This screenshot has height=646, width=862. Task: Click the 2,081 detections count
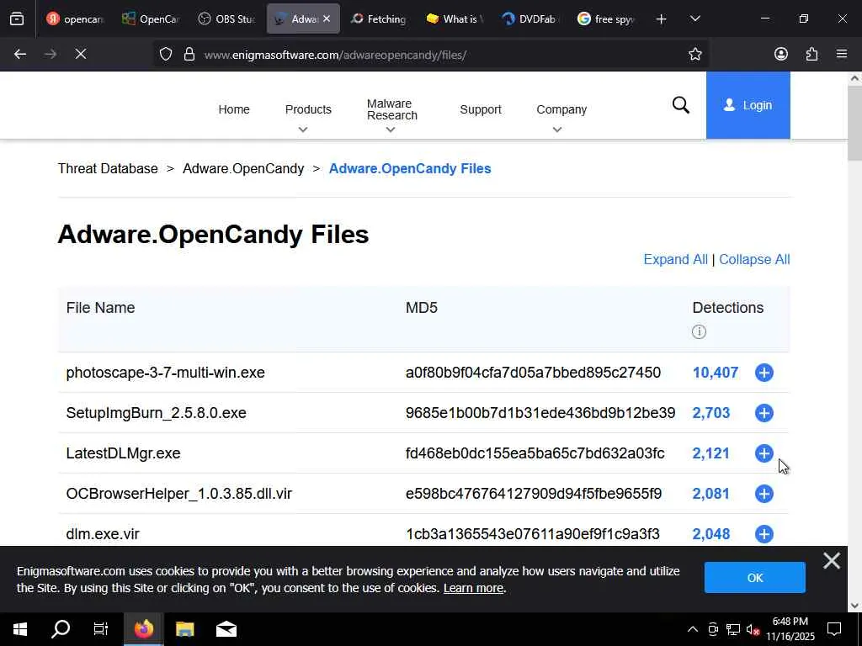[x=710, y=494]
